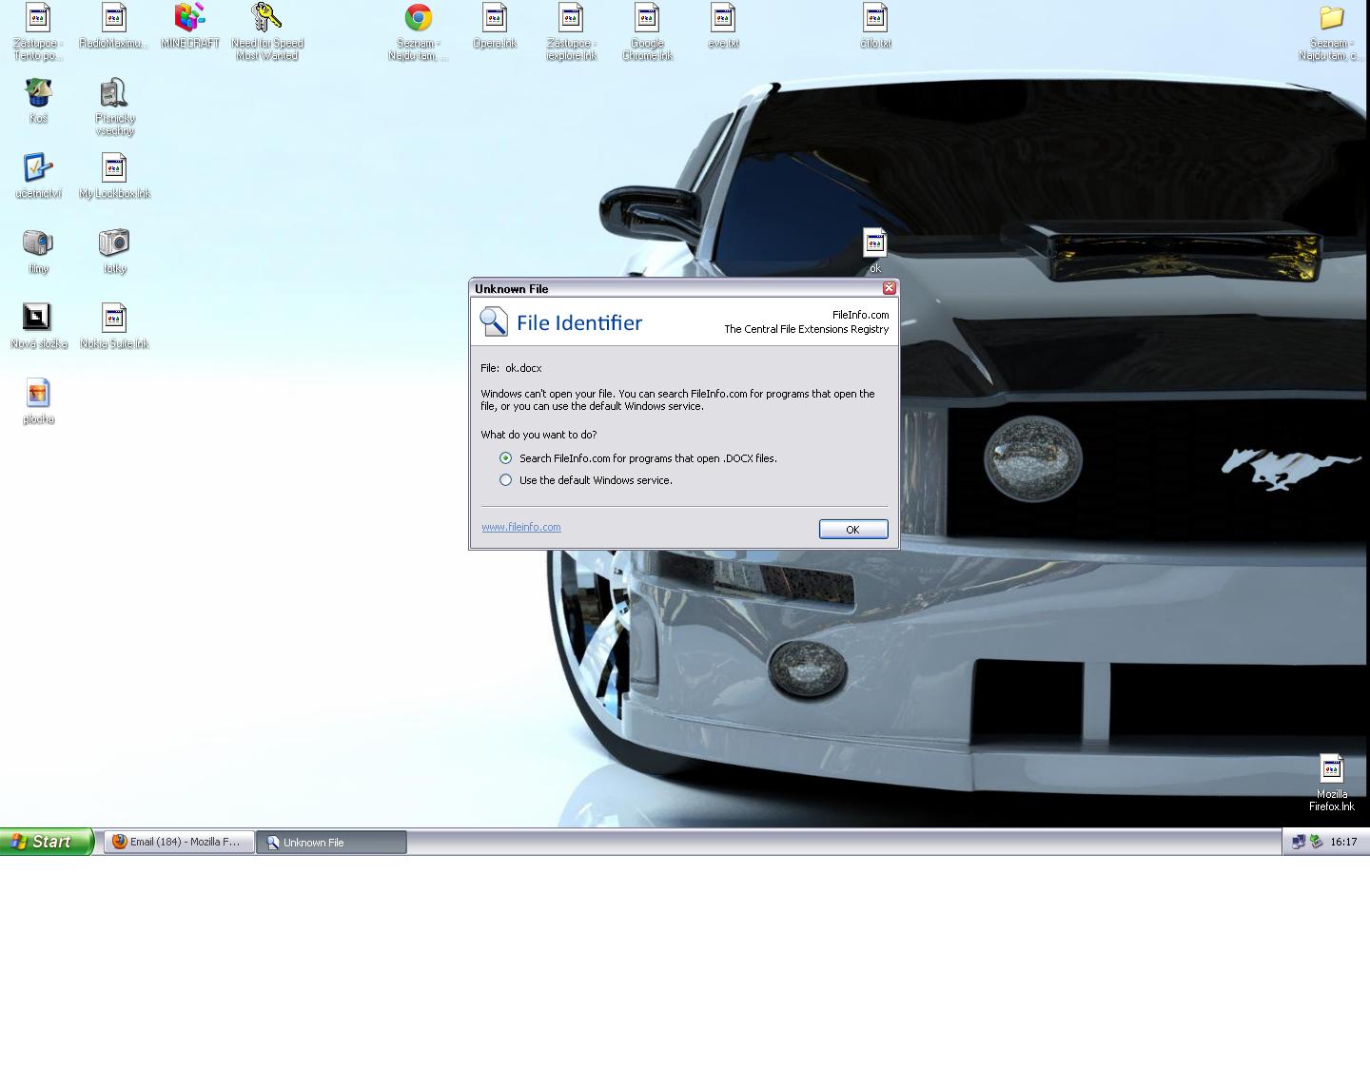Select the plocha image file icon
This screenshot has height=1087, width=1370.
coord(38,394)
